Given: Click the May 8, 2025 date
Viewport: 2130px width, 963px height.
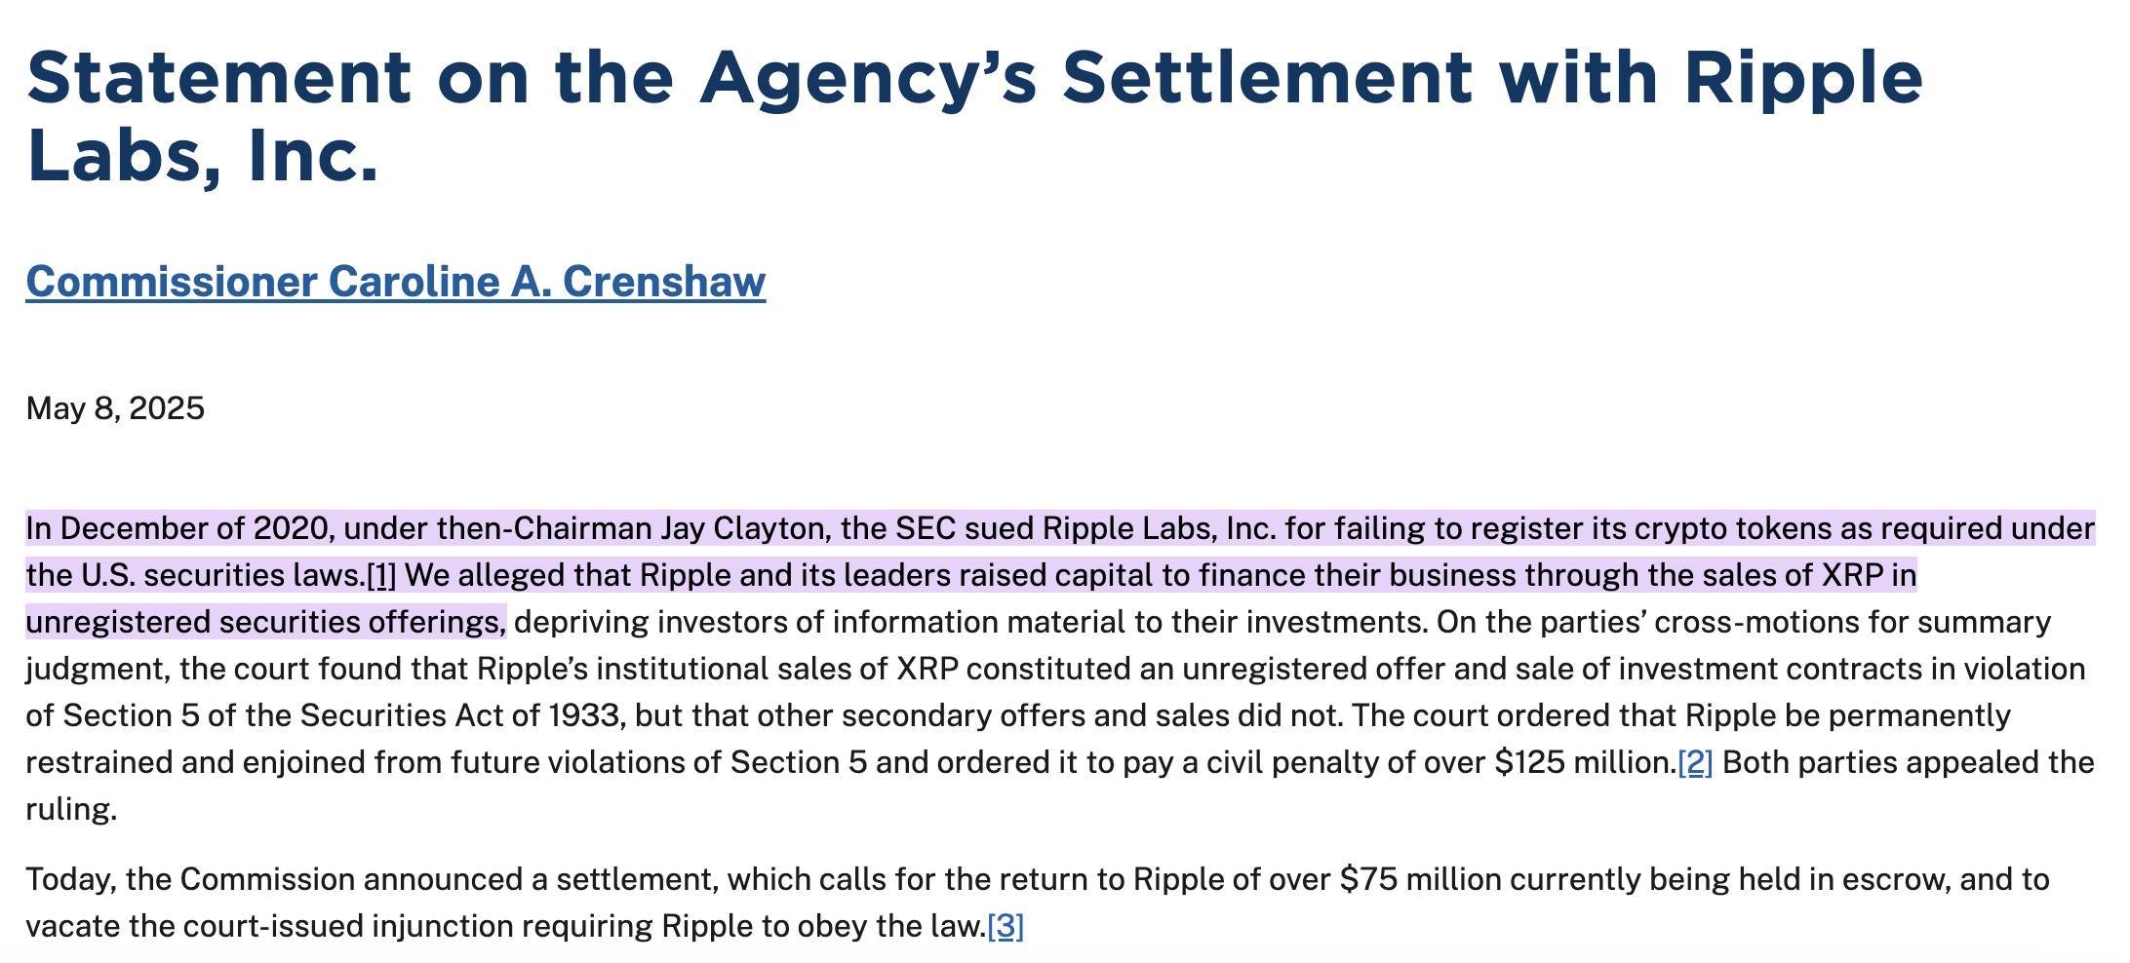Looking at the screenshot, I should pos(115,407).
